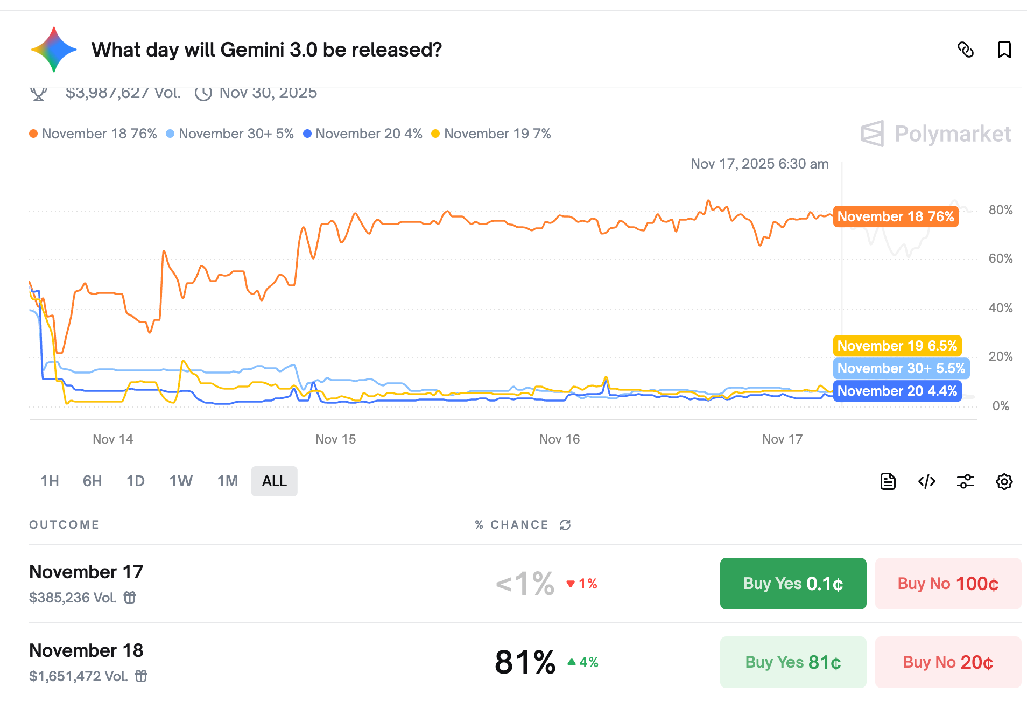Select the 1H time range
The width and height of the screenshot is (1027, 701).
(50, 481)
